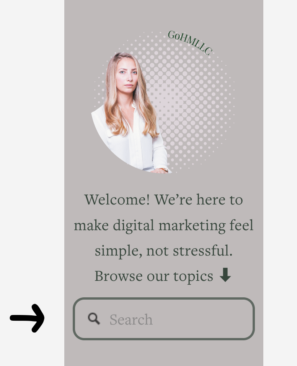
Task: Click the word topics in Browse line
Action: click(193, 277)
